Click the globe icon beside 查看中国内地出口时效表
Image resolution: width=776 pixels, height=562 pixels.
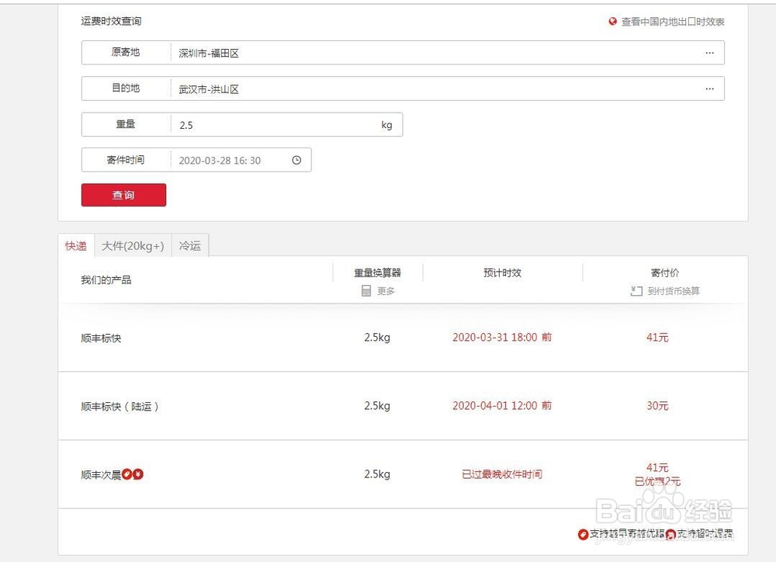pyautogui.click(x=613, y=21)
